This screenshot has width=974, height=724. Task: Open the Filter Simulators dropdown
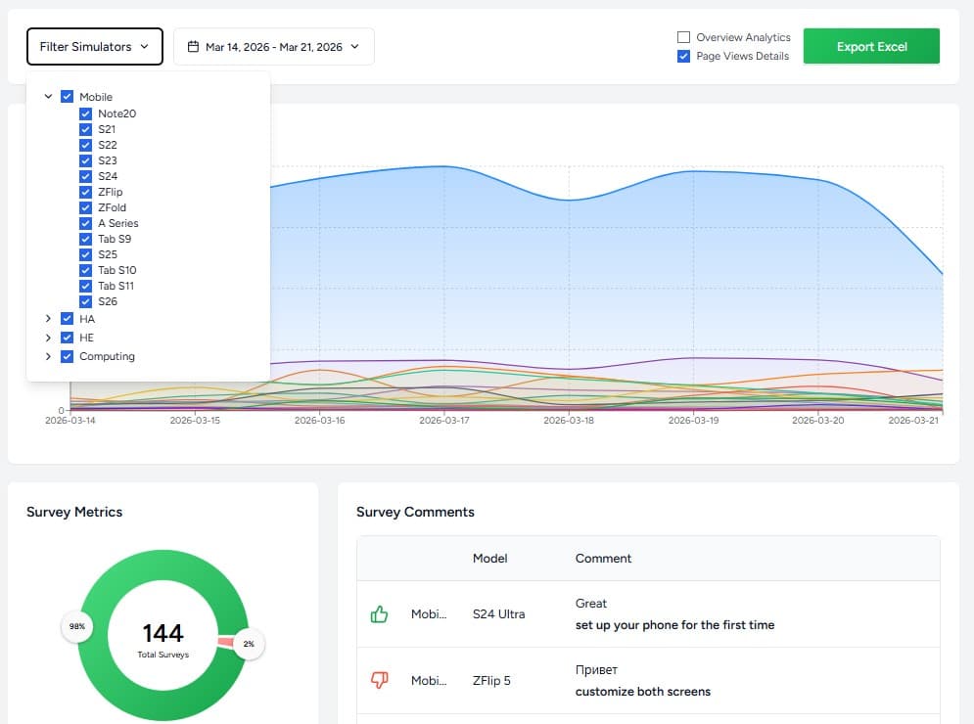[94, 46]
